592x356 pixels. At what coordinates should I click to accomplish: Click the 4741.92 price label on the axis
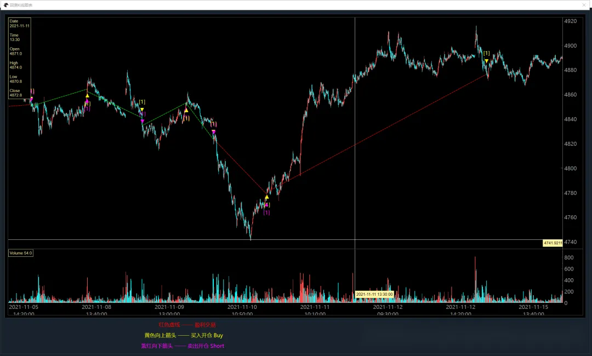coord(553,243)
